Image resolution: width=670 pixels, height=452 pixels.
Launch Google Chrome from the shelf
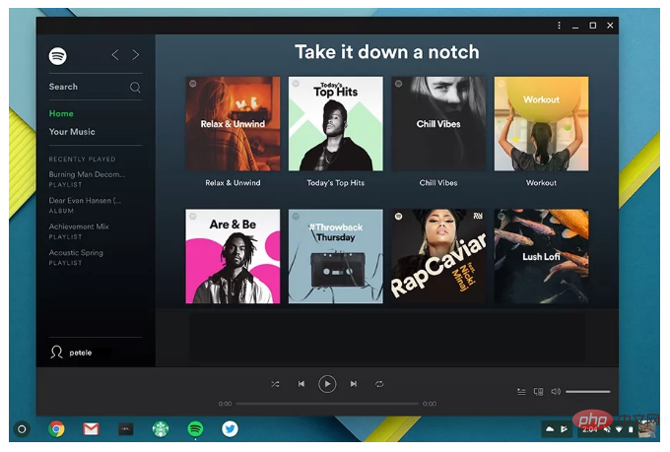click(x=56, y=429)
